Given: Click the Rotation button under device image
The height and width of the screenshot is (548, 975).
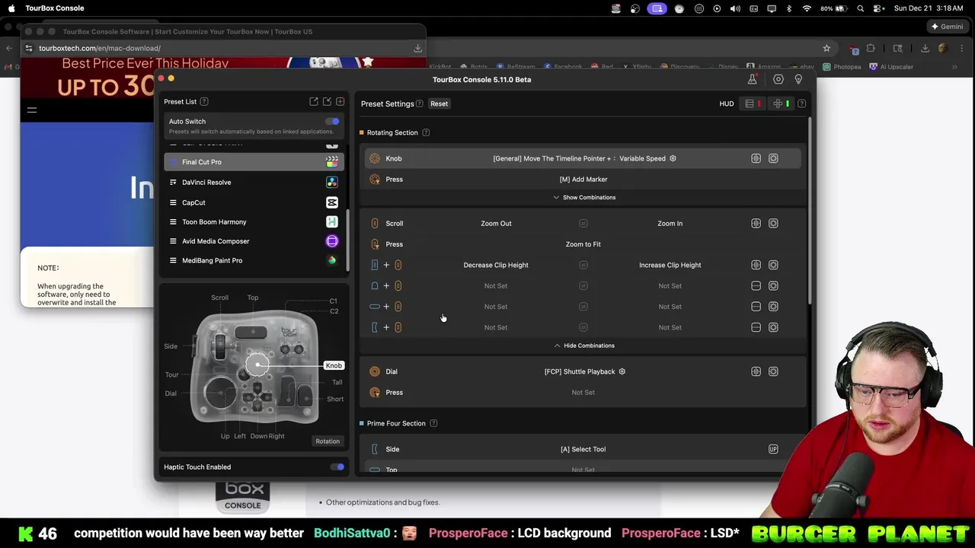Looking at the screenshot, I should pyautogui.click(x=328, y=441).
